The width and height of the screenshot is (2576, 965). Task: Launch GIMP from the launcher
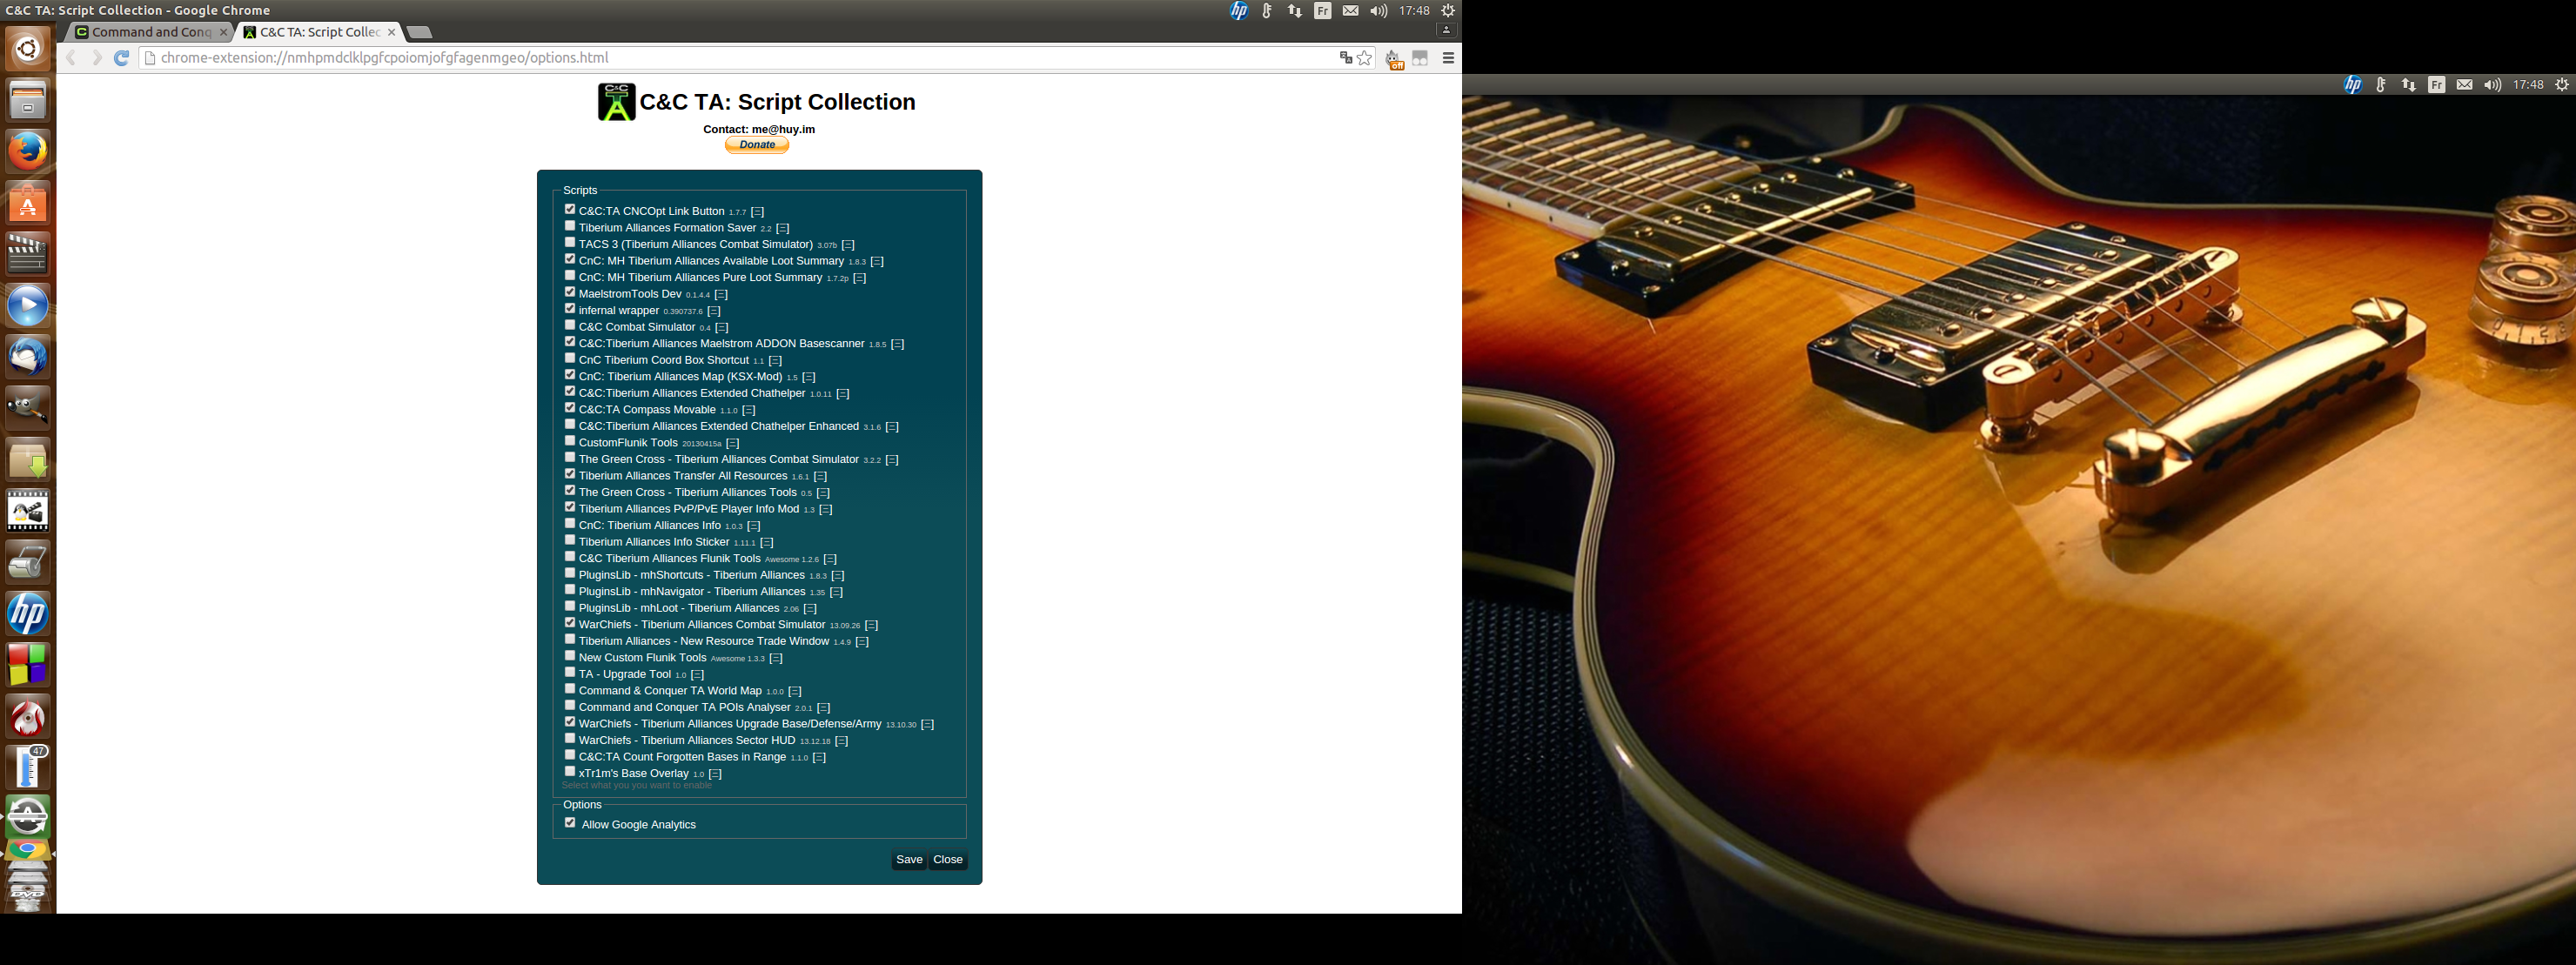tap(28, 408)
